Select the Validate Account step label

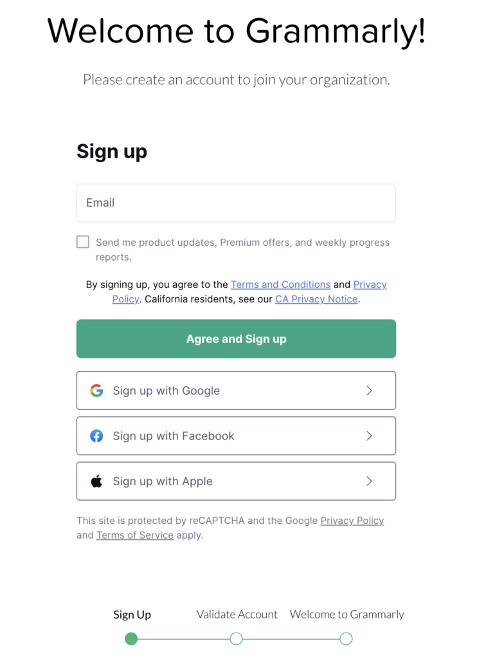pos(237,615)
